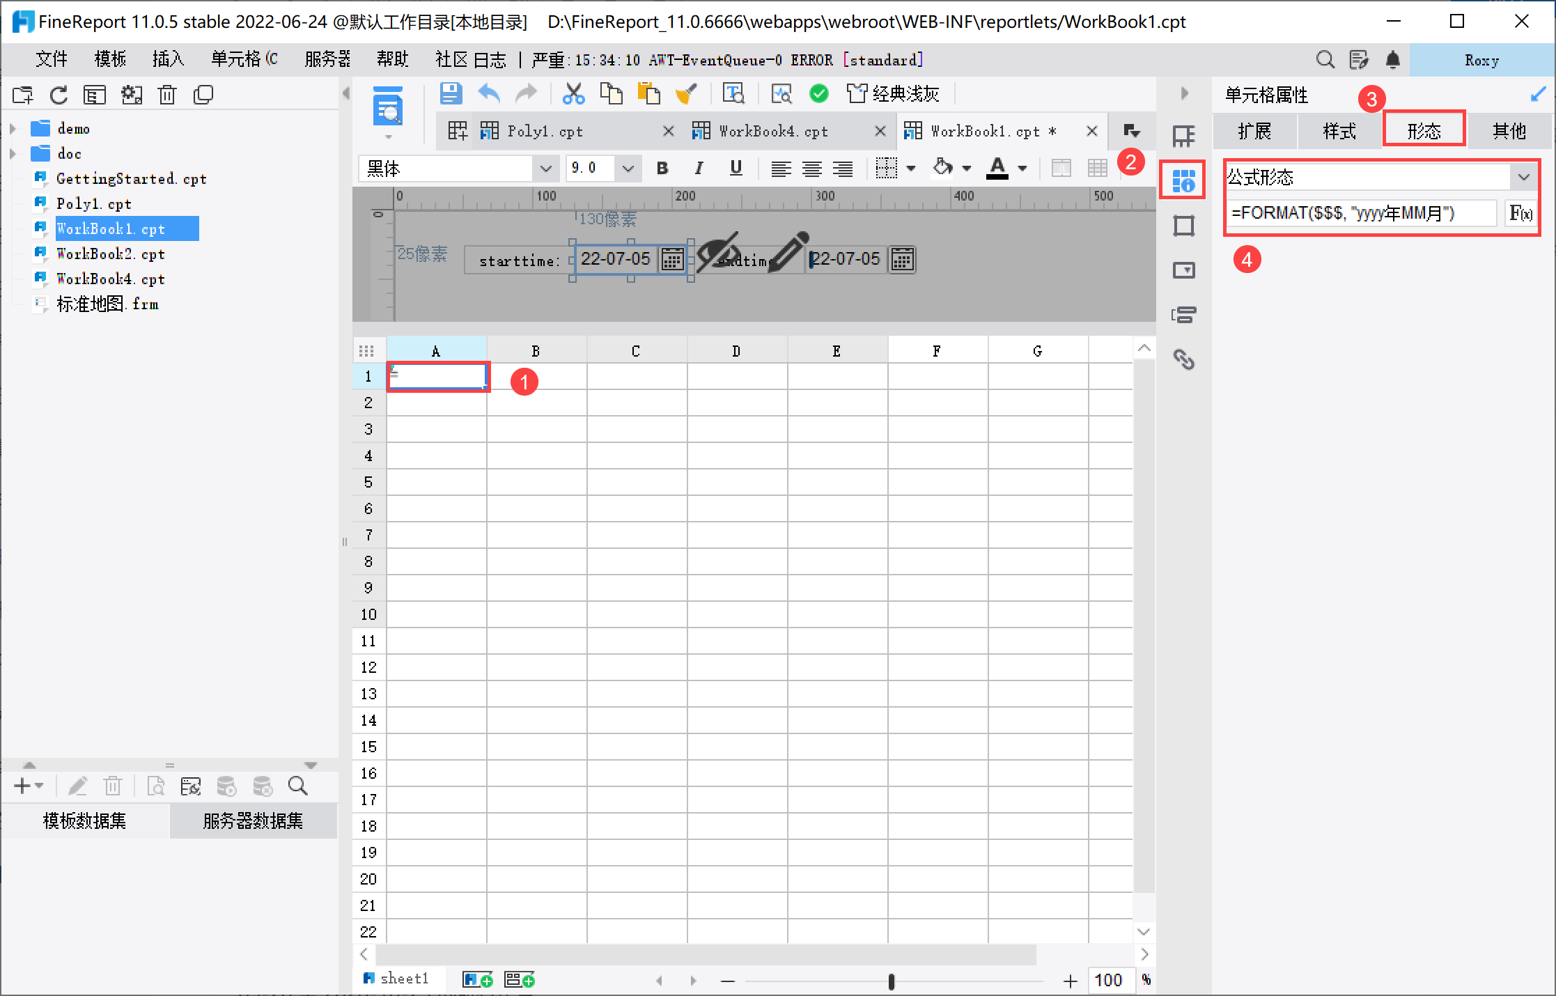Open WorkBook4.cpt in file tree
The image size is (1556, 996).
point(110,279)
